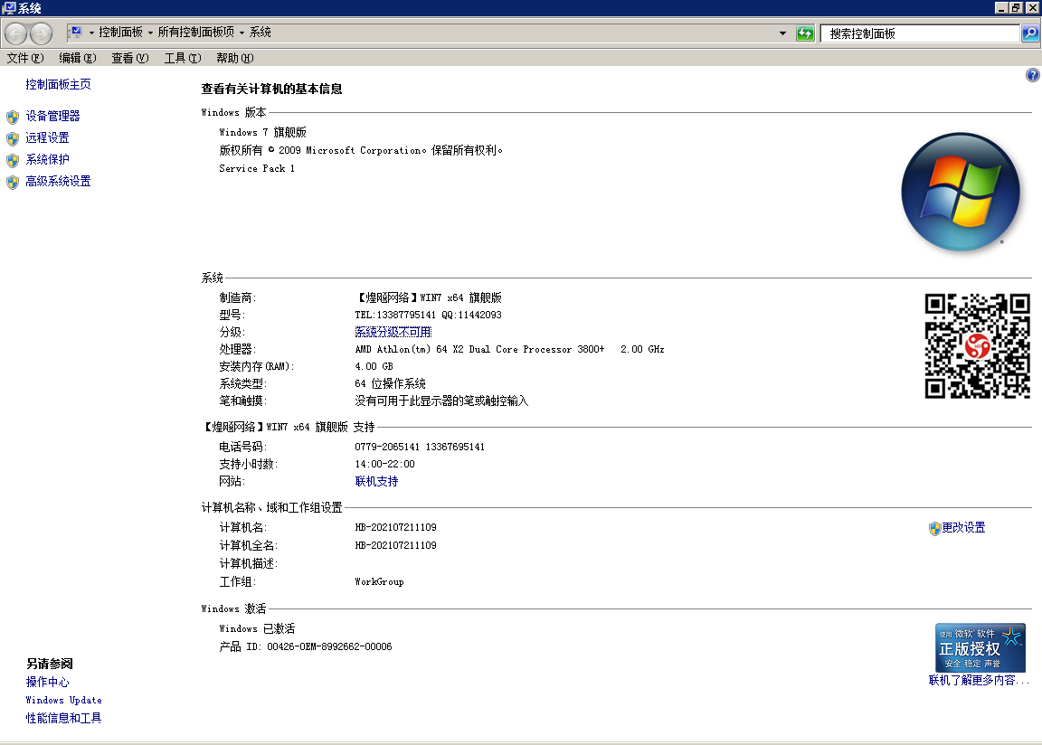Open the 帮助(H) menu
Viewport: 1042px width, 745px height.
234,58
